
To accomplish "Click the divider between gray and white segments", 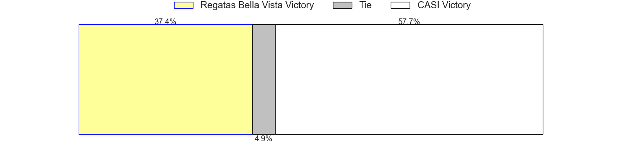I will 275,79.
